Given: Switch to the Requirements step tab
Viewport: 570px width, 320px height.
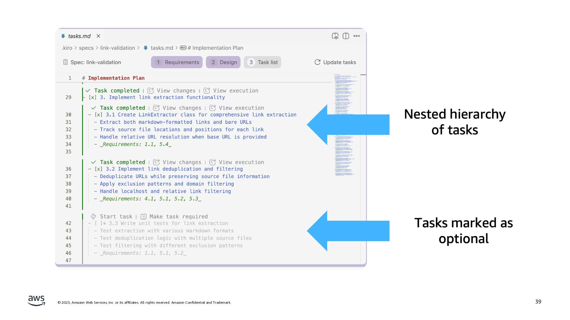Looking at the screenshot, I should click(177, 62).
